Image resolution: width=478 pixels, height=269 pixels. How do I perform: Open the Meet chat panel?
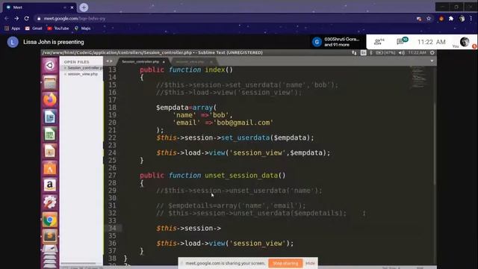coord(402,41)
